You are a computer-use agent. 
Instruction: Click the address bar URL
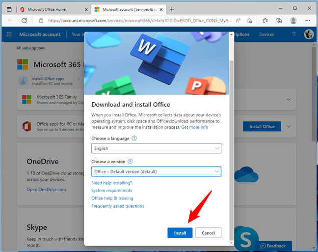pyautogui.click(x=139, y=21)
